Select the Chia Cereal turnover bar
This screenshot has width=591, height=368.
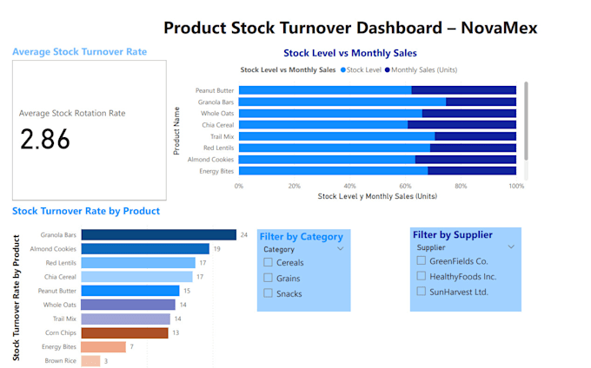pos(136,277)
